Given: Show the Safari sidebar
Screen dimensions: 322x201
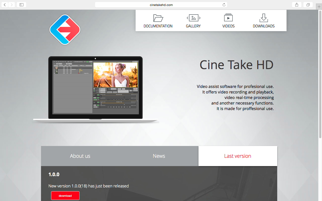Looking at the screenshot, I should click(x=21, y=5).
